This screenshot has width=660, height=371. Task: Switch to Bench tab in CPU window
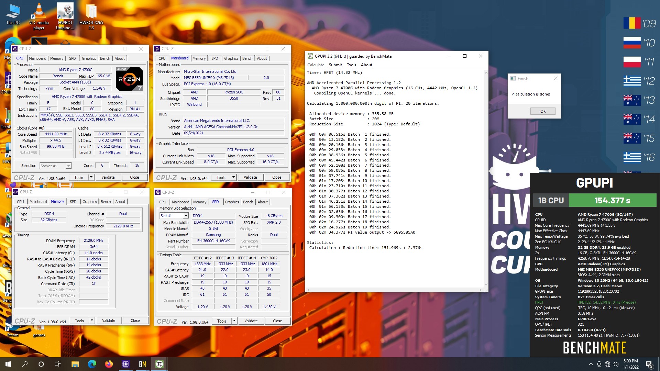click(105, 58)
